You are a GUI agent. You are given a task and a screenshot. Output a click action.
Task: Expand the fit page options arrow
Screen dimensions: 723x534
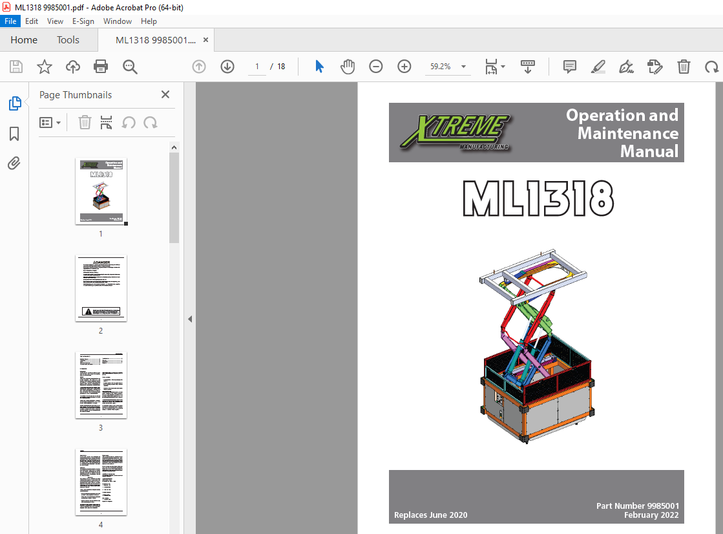(503, 67)
